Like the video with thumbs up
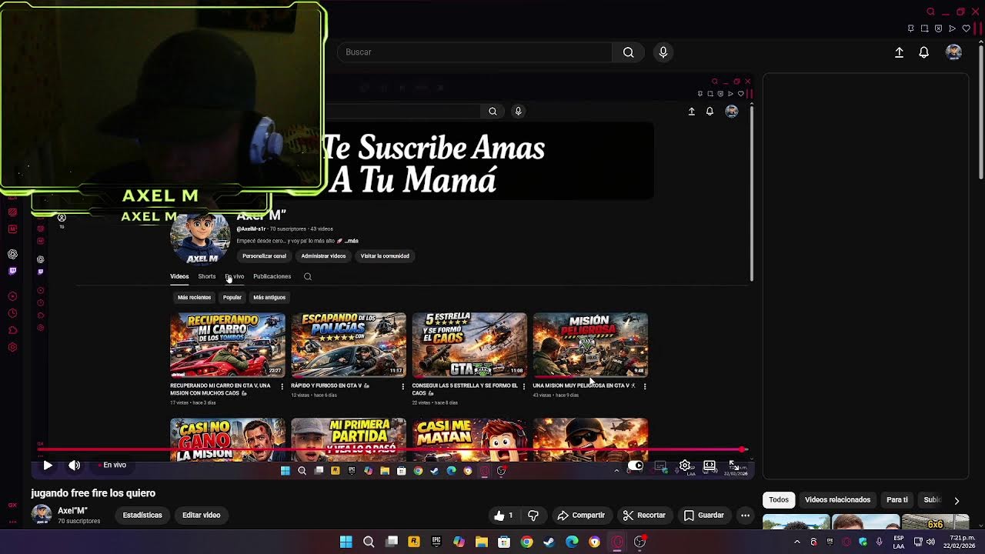The width and height of the screenshot is (985, 554). (x=503, y=516)
